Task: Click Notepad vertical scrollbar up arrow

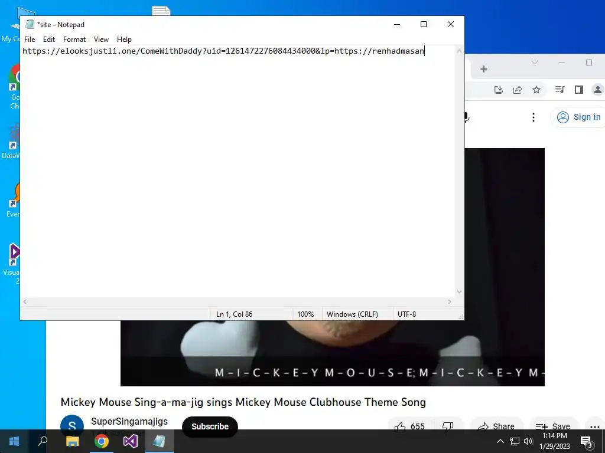Action: click(x=459, y=51)
